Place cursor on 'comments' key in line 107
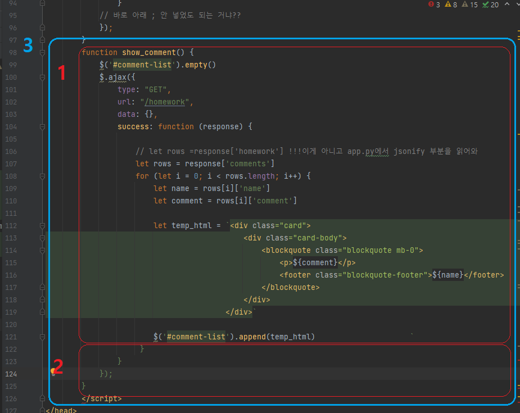This screenshot has width=520, height=413. pos(248,164)
